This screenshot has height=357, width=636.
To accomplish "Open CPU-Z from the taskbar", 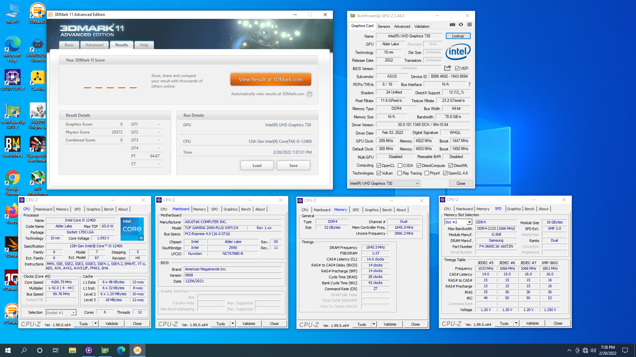I will tap(88, 350).
